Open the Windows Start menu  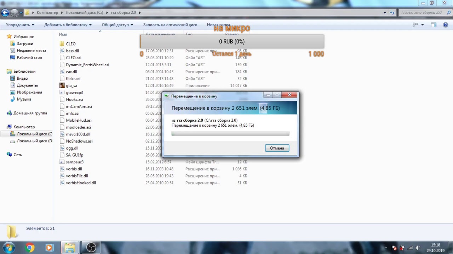[x=9, y=248]
